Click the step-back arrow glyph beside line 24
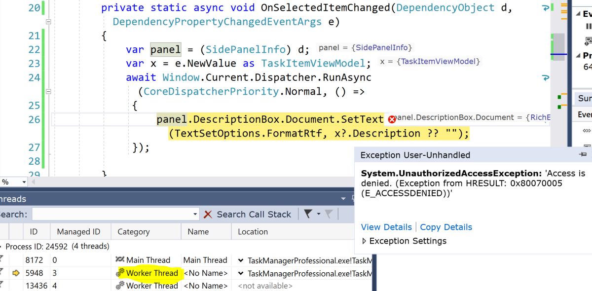 [x=546, y=77]
